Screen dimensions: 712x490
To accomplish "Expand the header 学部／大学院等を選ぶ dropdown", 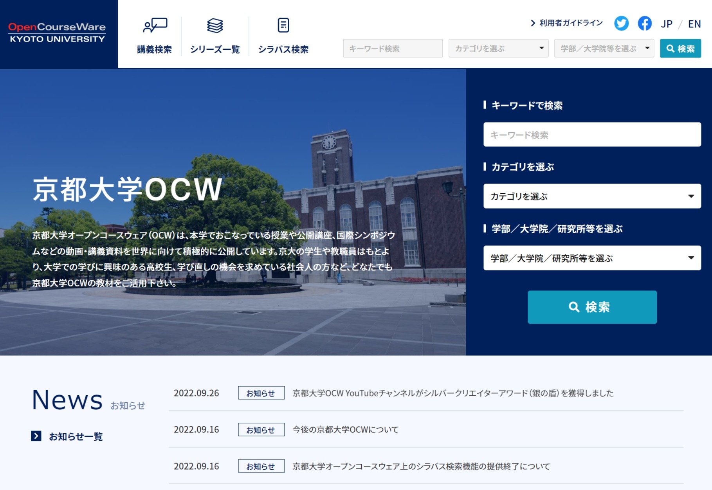I will coord(604,48).
